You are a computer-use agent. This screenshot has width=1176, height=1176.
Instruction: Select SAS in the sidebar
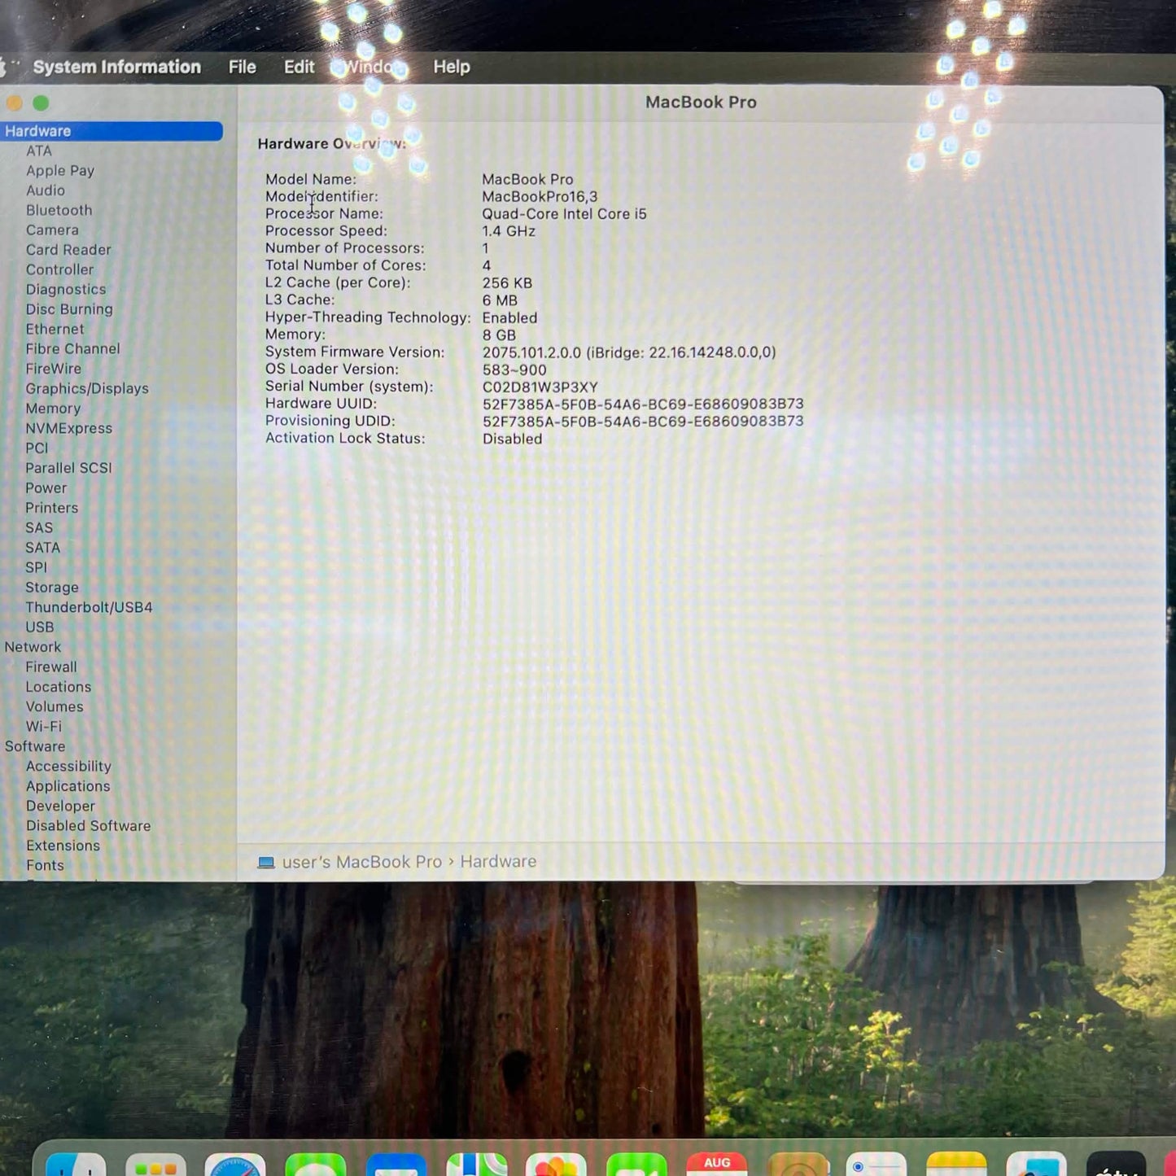pos(38,527)
